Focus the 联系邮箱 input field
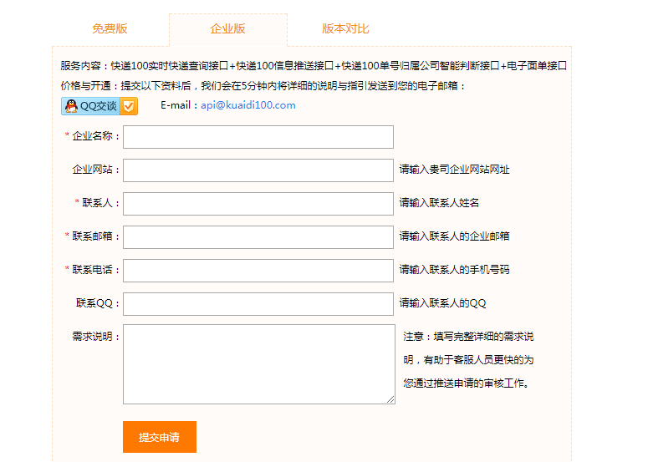The width and height of the screenshot is (648, 462). [258, 237]
